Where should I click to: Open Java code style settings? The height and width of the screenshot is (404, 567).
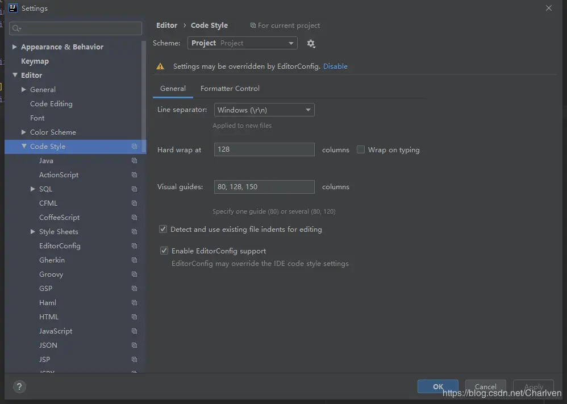coord(46,161)
